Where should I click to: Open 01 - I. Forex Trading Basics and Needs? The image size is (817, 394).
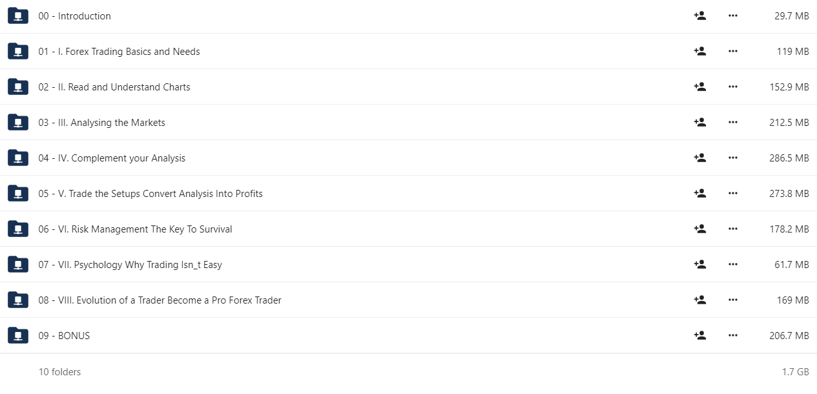119,52
